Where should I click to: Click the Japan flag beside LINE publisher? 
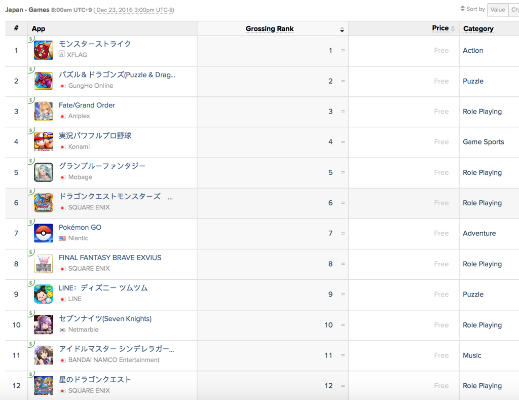pyautogui.click(x=62, y=299)
